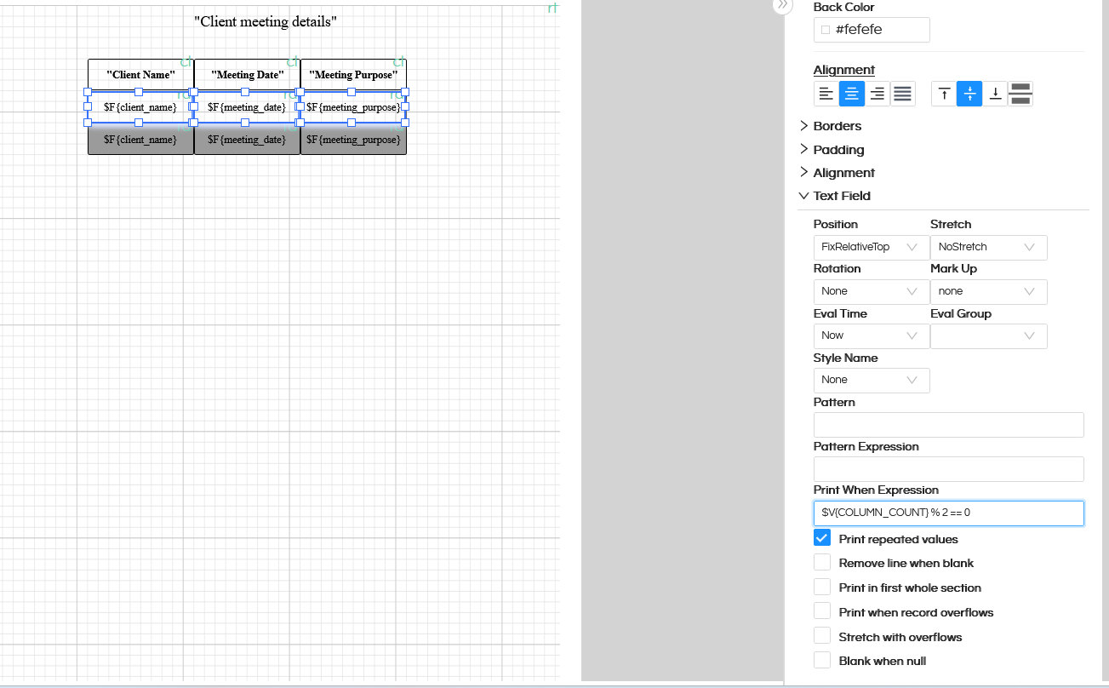Select the left horizontal alignment icon
The height and width of the screenshot is (688, 1109).
(x=826, y=94)
